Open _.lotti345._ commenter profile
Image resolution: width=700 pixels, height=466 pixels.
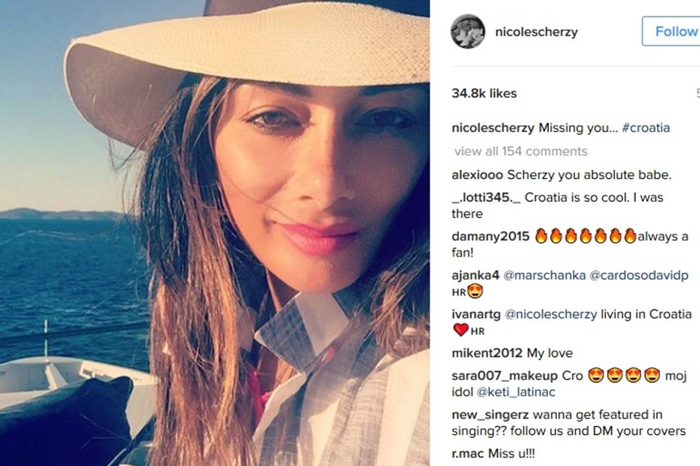(x=487, y=198)
